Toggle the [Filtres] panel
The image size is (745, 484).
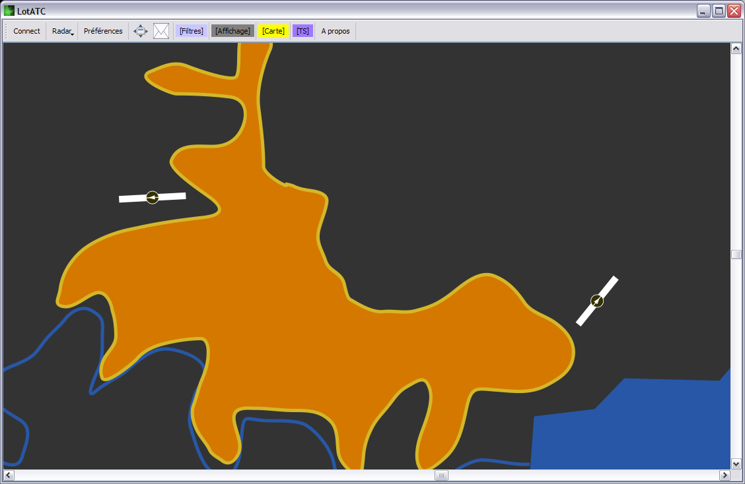click(192, 31)
